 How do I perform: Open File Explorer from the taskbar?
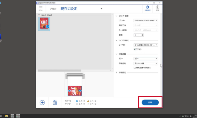pyautogui.click(x=6, y=116)
